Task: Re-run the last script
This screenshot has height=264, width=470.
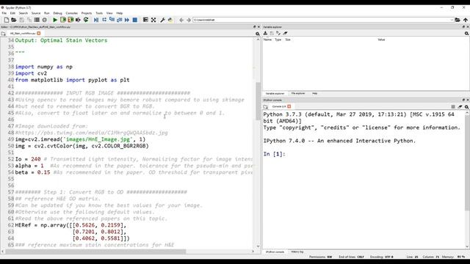Action: [86, 20]
